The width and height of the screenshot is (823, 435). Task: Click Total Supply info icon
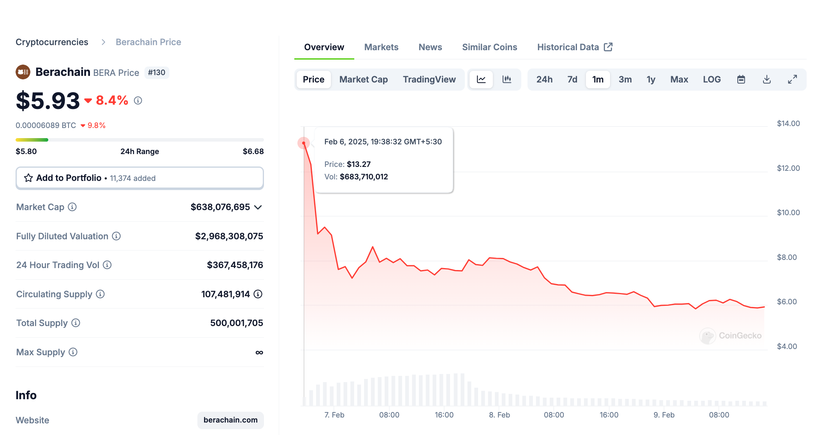[x=76, y=323]
